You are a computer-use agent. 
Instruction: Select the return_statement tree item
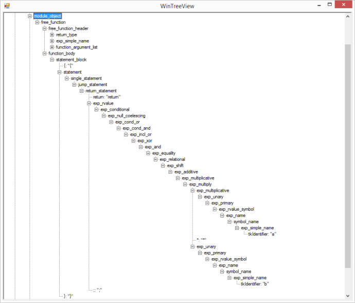pyautogui.click(x=100, y=91)
